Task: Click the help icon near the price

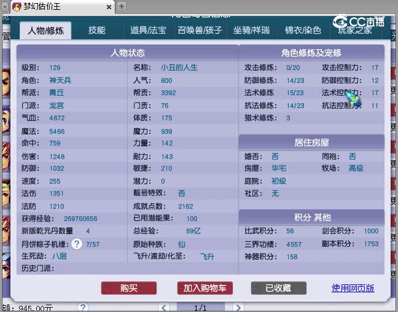Action: pyautogui.click(x=83, y=308)
